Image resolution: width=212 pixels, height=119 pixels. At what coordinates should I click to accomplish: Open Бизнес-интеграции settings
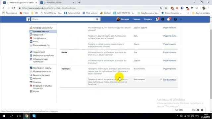tap(41, 75)
